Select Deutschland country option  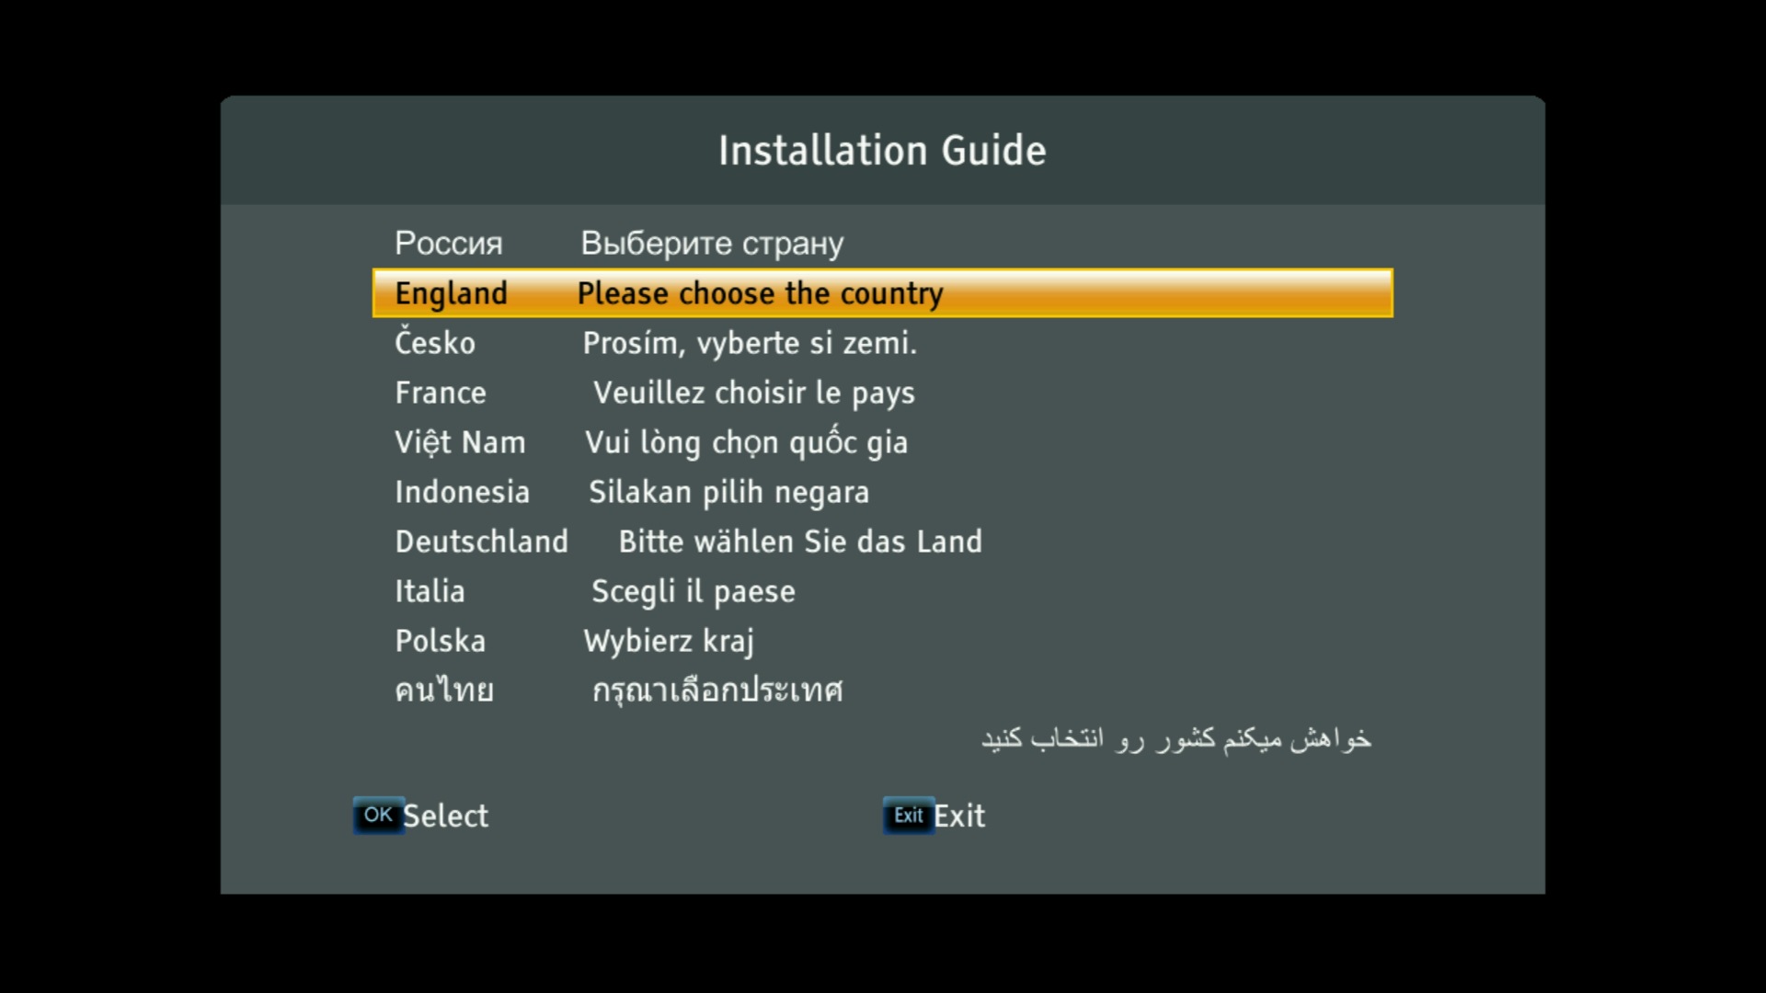pos(882,541)
